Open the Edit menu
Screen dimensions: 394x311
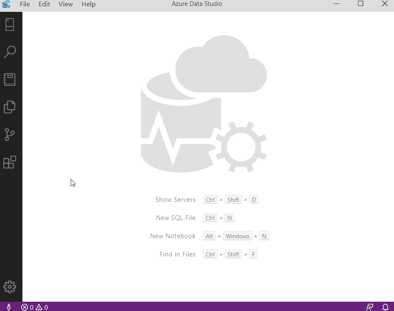click(x=44, y=4)
